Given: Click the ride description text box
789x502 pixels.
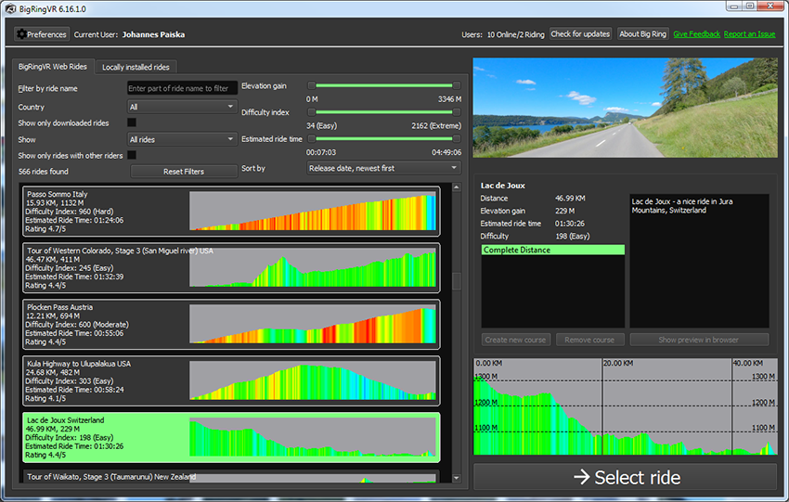Looking at the screenshot, I should click(699, 261).
